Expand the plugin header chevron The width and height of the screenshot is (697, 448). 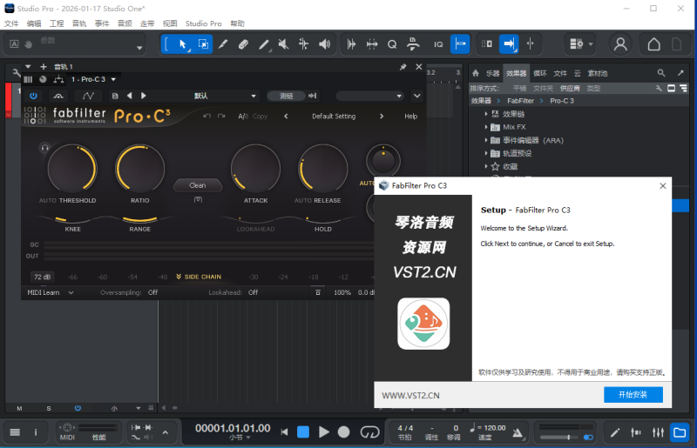pyautogui.click(x=417, y=96)
